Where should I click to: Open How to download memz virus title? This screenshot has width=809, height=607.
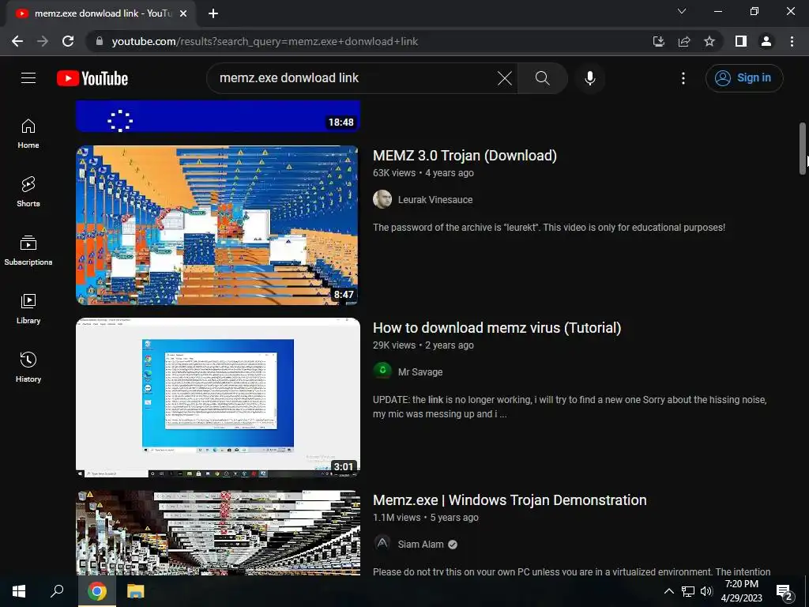(x=497, y=328)
